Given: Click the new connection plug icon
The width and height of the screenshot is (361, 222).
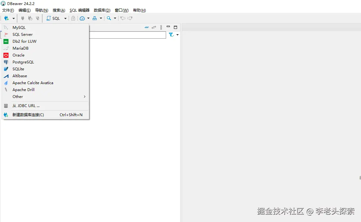Looking at the screenshot, I should point(7,18).
